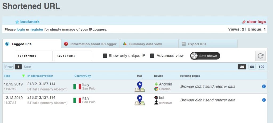Viewport: 273px width, 123px height.
Task: Click the bookmark star icon
Action: 17,22
